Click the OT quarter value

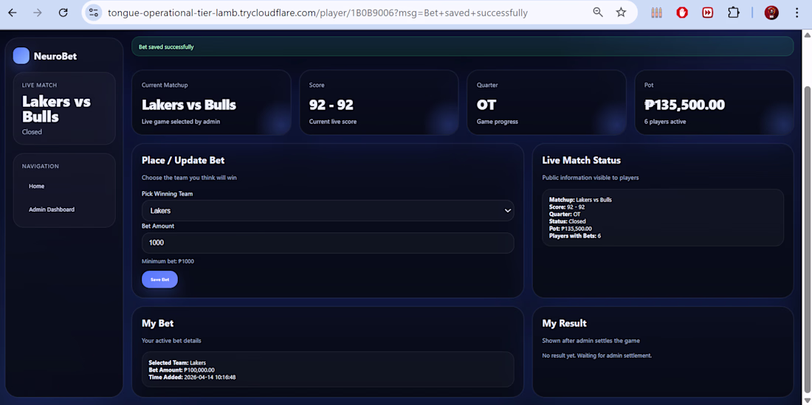pos(486,105)
